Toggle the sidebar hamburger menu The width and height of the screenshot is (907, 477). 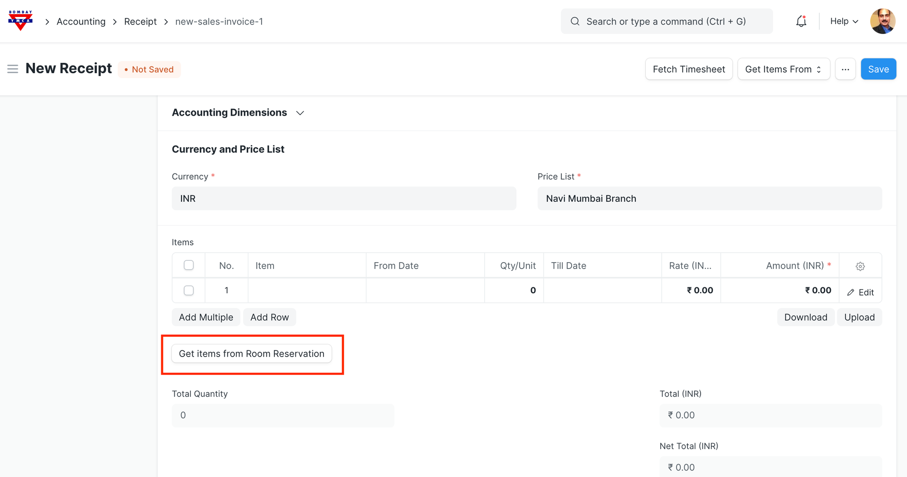pos(13,69)
